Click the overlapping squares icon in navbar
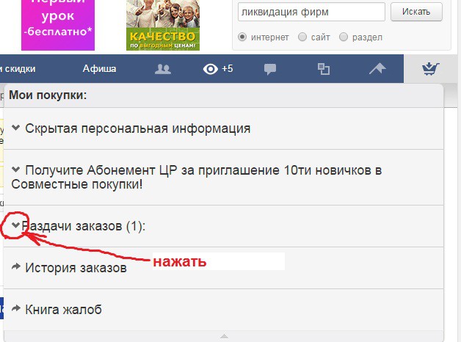 pos(324,69)
